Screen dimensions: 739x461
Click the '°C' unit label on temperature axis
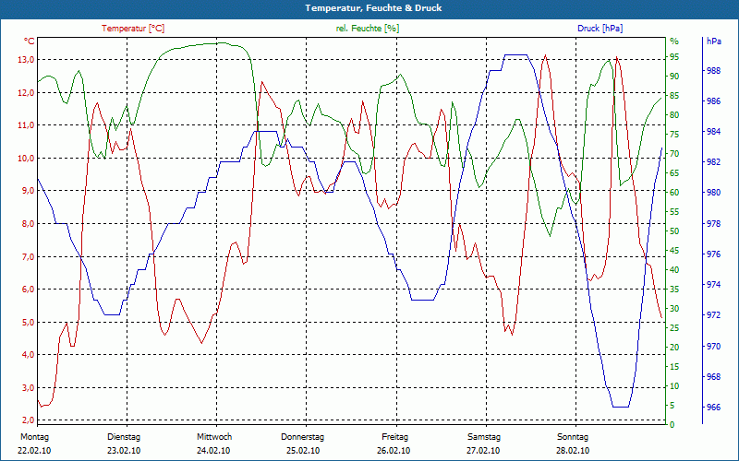[30, 41]
